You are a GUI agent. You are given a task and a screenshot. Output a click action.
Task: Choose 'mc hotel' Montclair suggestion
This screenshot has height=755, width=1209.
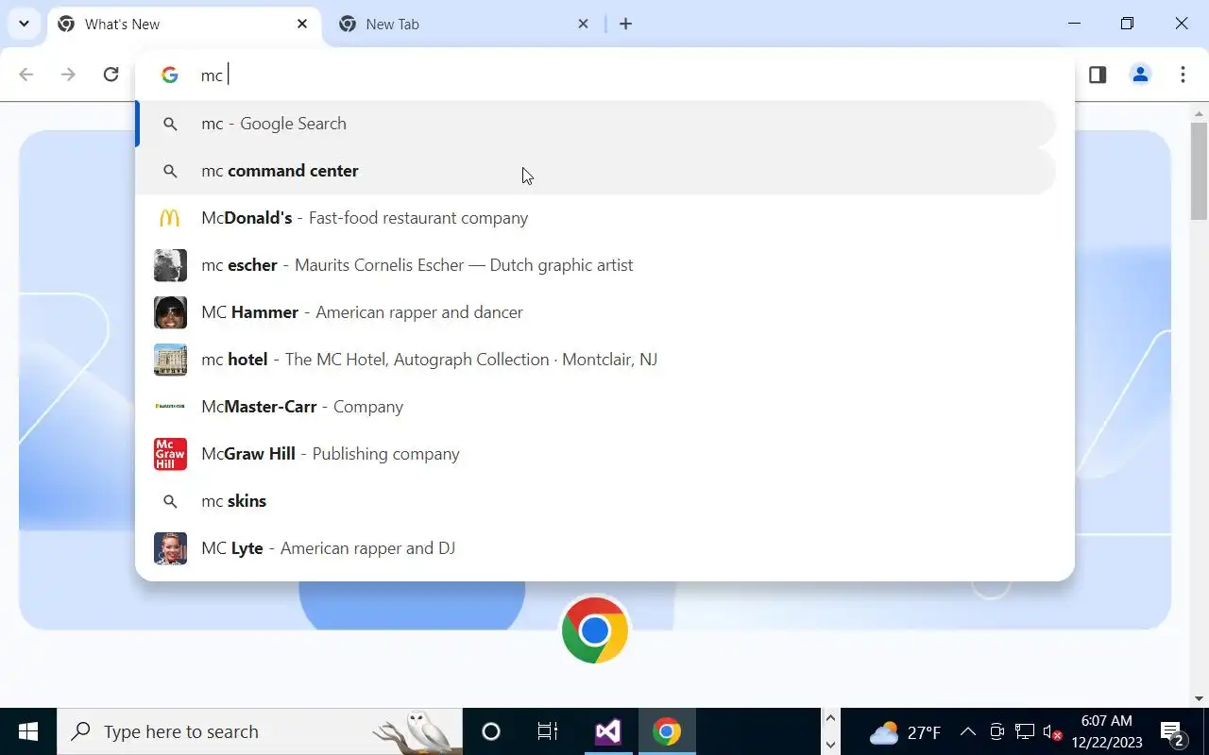(596, 360)
